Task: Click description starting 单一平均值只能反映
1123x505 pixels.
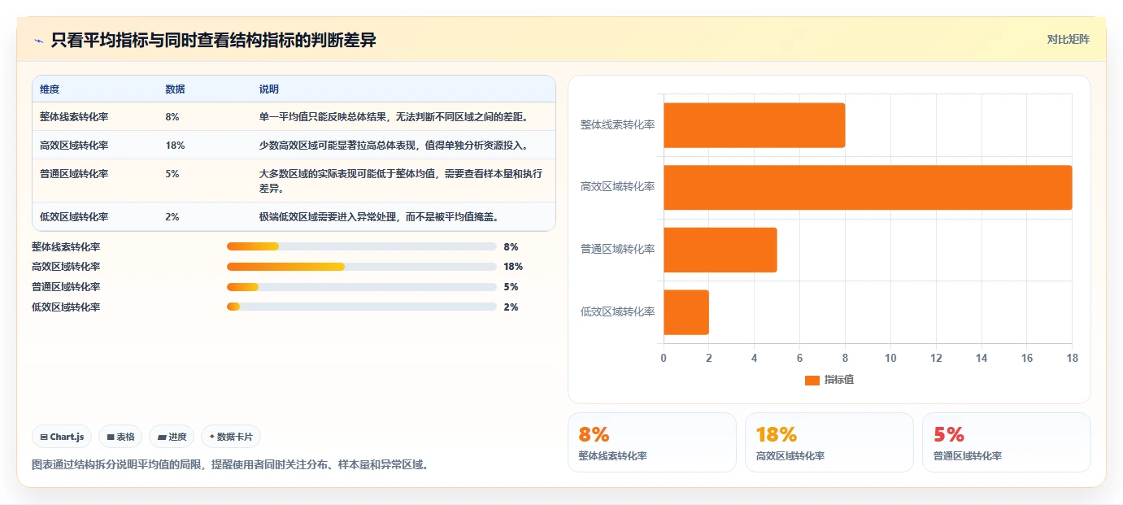Action: pyautogui.click(x=394, y=117)
